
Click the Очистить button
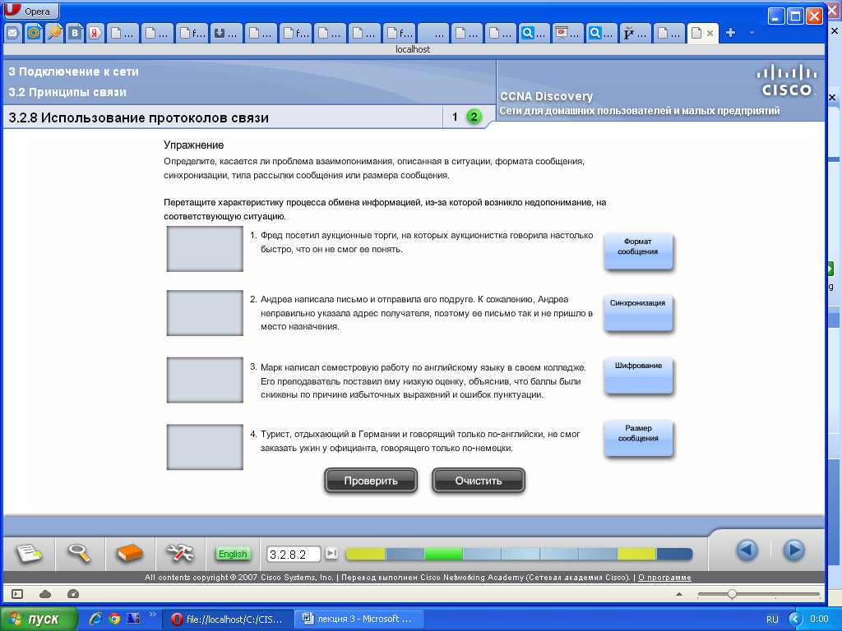pyautogui.click(x=479, y=480)
